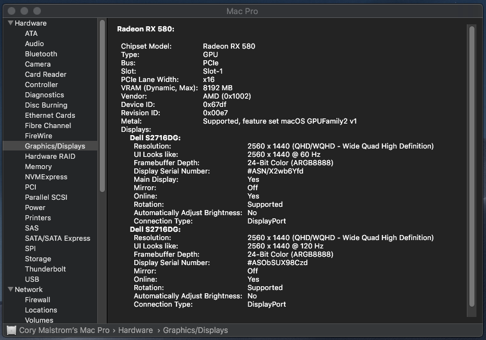Screen dimensions: 486x340
Task: Open USB in the sidebar
Action: click(32, 279)
